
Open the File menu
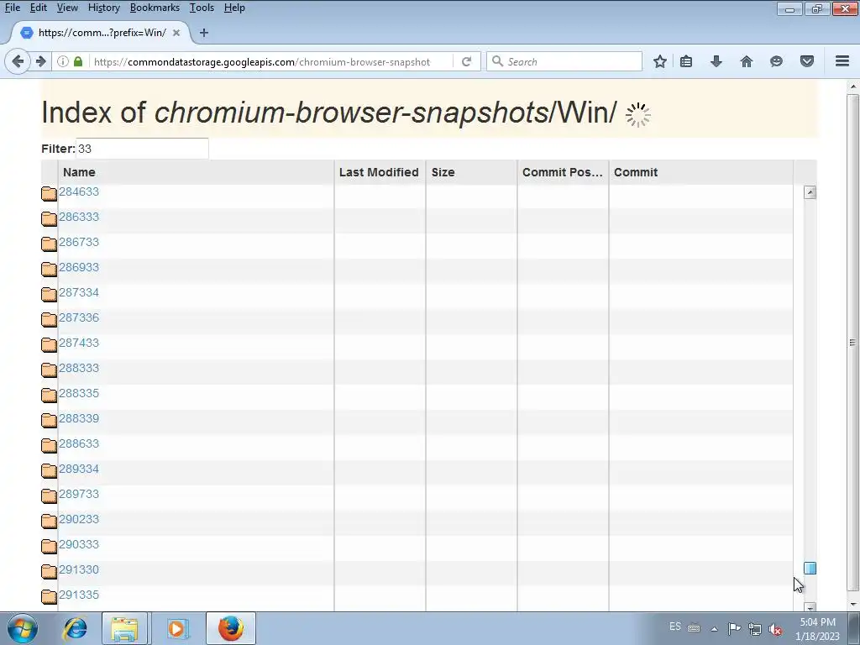(x=12, y=8)
